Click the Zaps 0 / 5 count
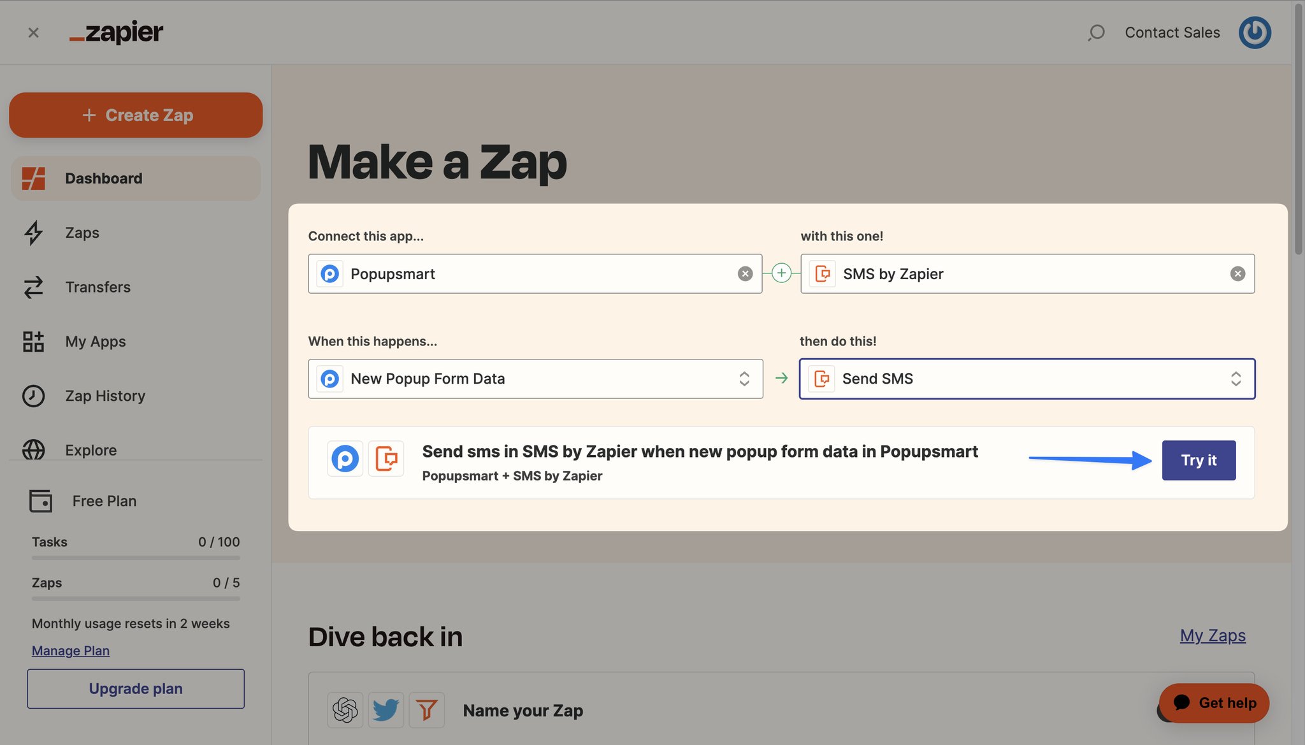 (x=226, y=582)
